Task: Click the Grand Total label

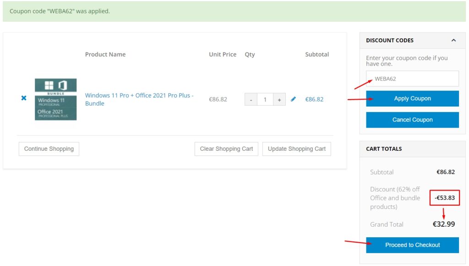Action: (x=387, y=224)
